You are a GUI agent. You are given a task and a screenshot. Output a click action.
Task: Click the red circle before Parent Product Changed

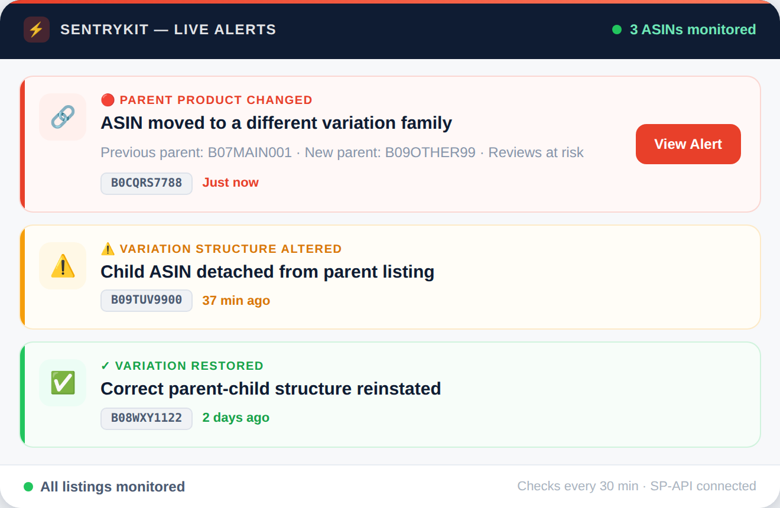(108, 100)
